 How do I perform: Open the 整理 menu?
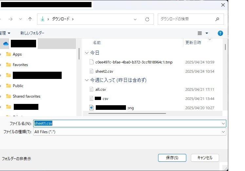5,33
